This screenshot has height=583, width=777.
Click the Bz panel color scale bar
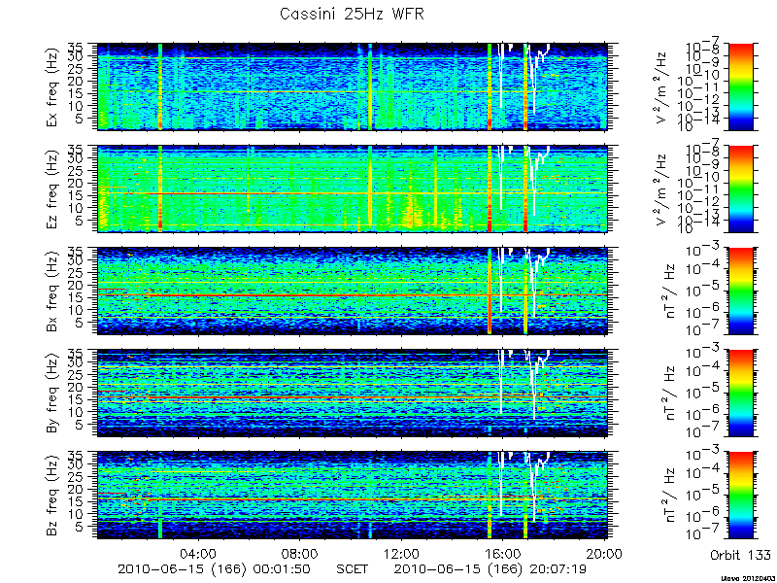740,496
